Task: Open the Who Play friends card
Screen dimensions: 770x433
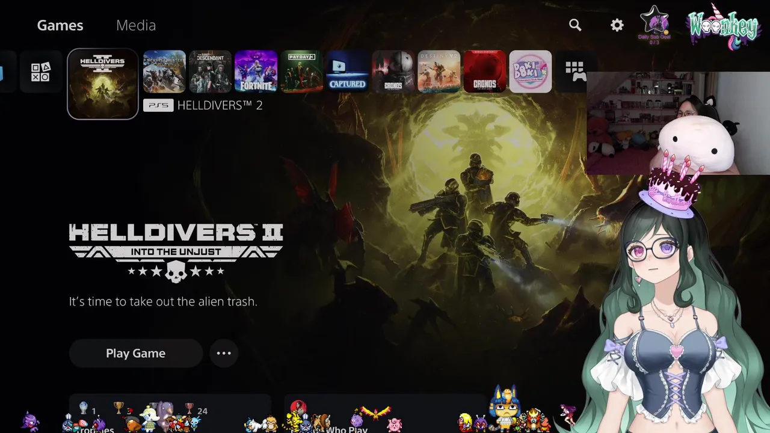Action: (x=384, y=414)
